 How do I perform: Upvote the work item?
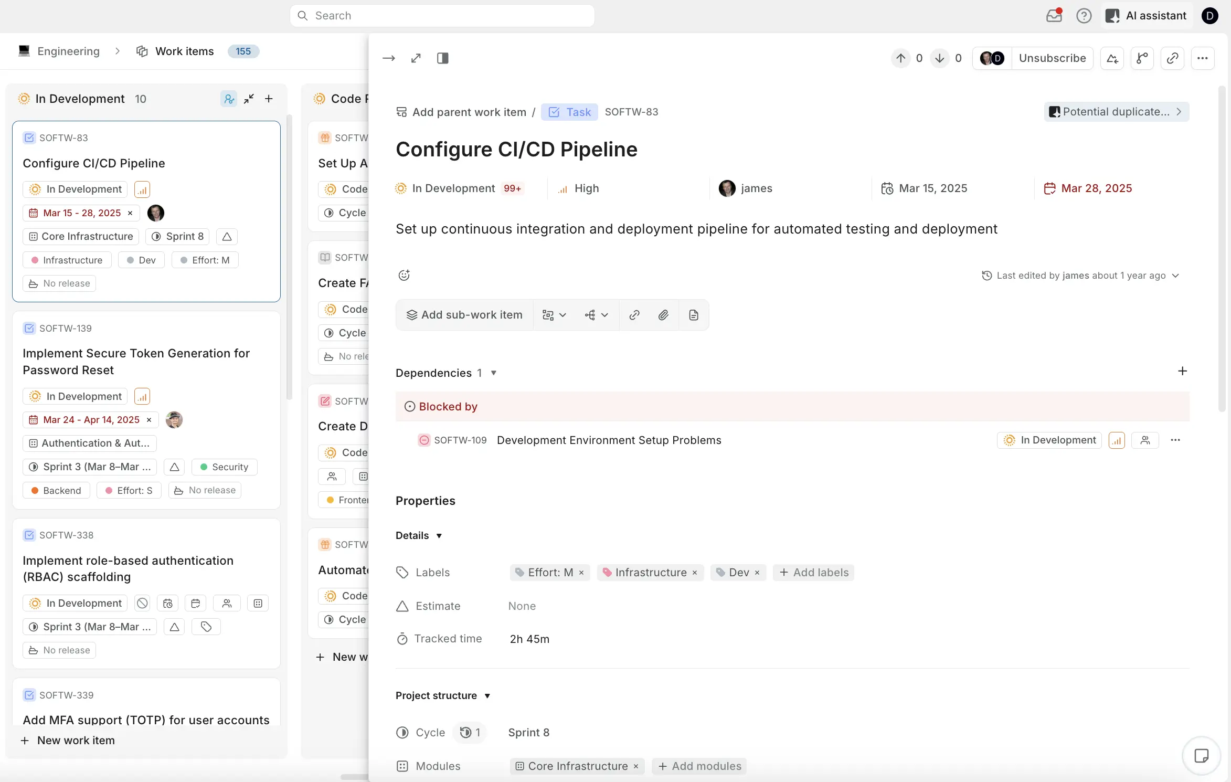(901, 58)
